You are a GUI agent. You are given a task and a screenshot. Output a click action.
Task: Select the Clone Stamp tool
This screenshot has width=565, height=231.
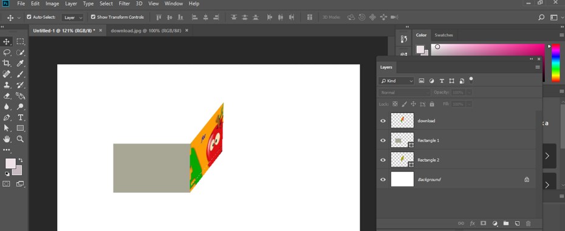pyautogui.click(x=7, y=85)
